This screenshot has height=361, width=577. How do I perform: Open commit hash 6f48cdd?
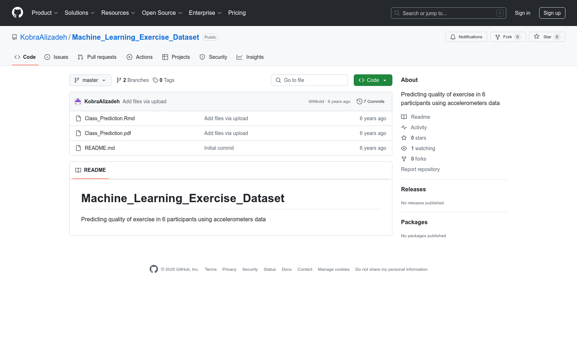point(316,101)
